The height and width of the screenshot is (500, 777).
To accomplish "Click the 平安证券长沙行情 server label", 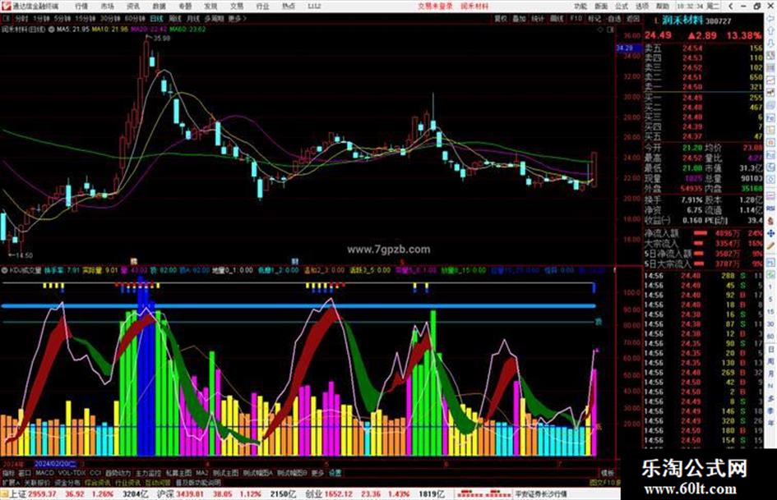I will [541, 493].
